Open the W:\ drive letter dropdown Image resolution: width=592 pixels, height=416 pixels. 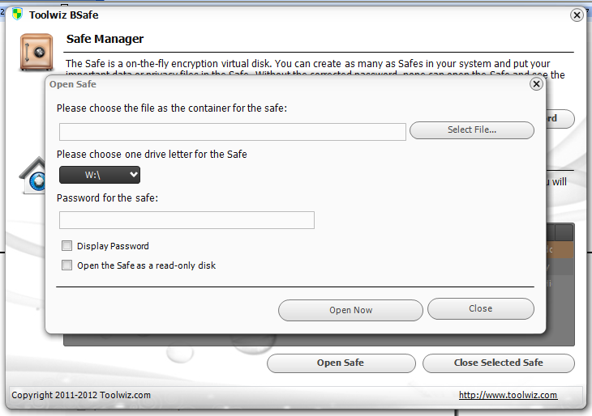tap(100, 175)
